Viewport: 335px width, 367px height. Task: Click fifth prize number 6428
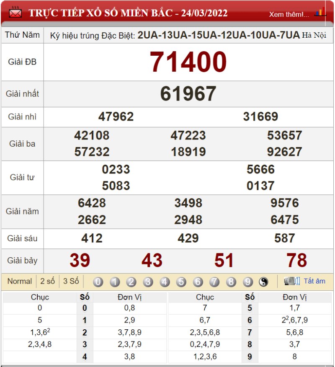coord(92,203)
